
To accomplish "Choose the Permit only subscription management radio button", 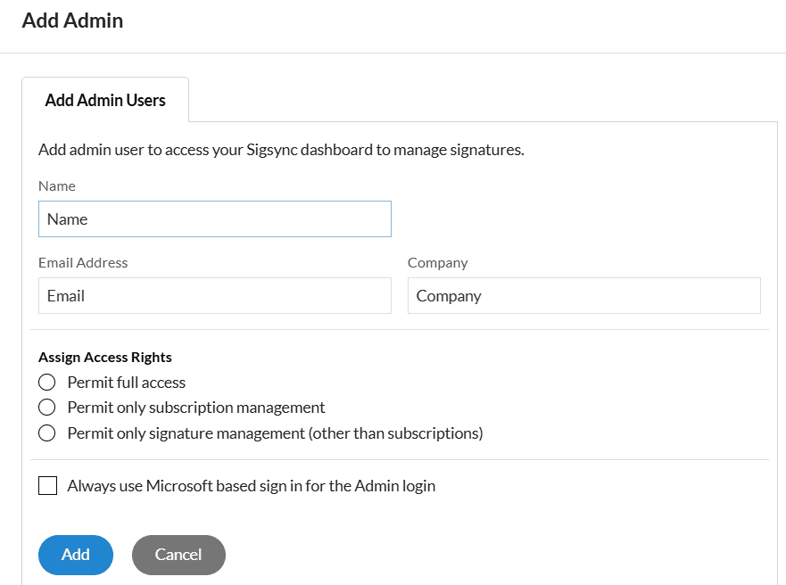I will click(47, 408).
